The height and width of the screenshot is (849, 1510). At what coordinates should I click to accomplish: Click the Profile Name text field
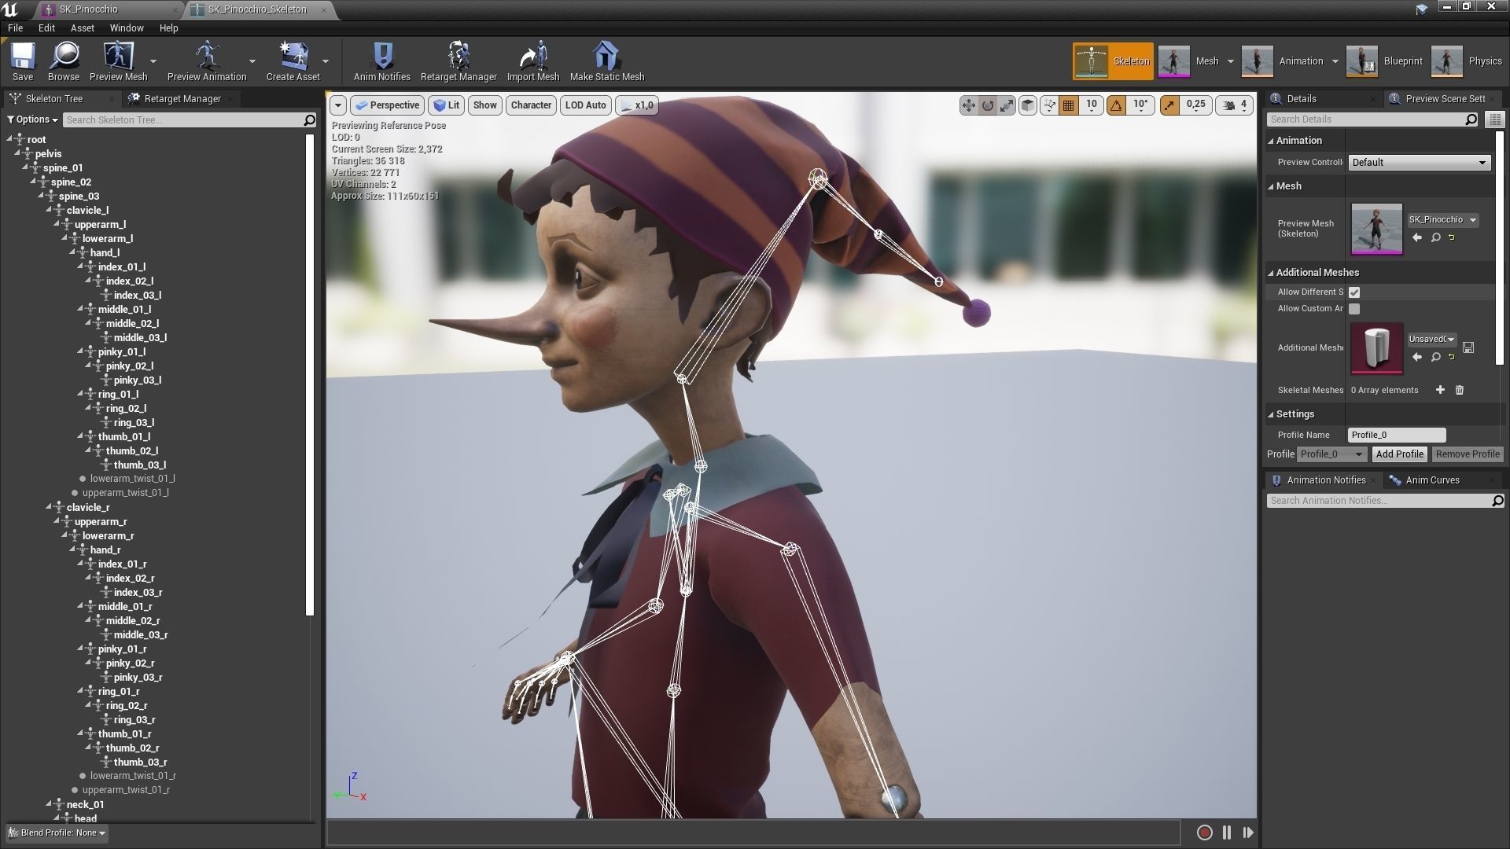(1397, 435)
